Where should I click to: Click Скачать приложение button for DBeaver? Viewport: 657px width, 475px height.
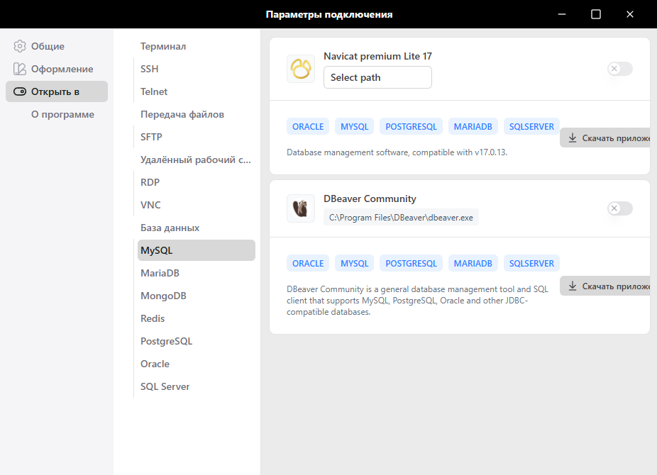coord(605,286)
